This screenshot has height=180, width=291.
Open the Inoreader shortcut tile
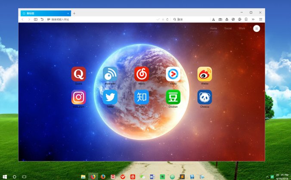[x=110, y=74]
